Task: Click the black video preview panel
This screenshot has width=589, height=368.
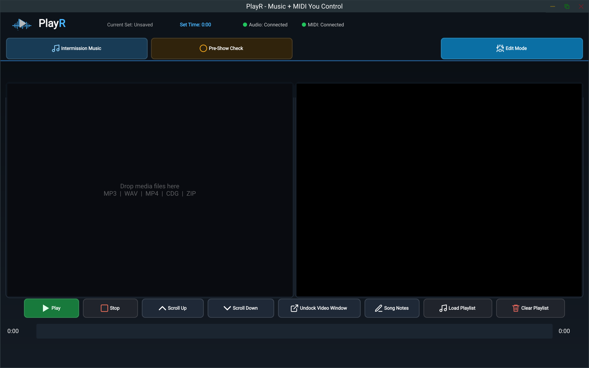Action: click(x=439, y=190)
